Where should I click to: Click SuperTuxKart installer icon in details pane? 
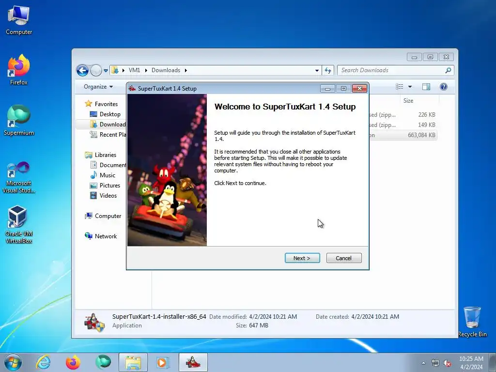(94, 322)
